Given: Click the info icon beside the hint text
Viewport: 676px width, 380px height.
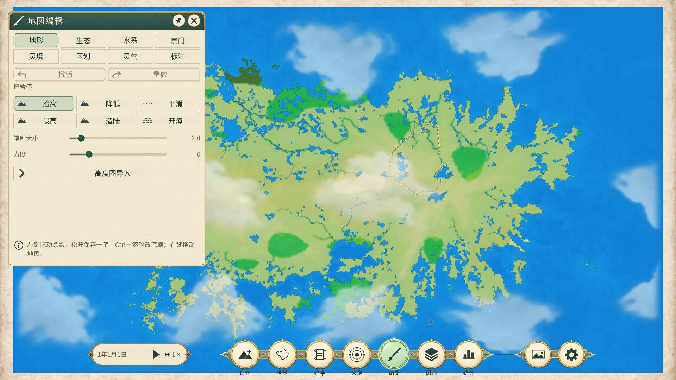Looking at the screenshot, I should 19,245.
